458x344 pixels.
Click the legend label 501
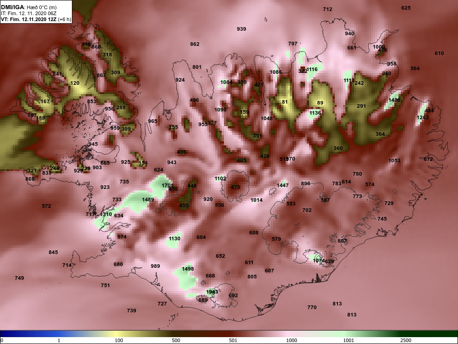pyautogui.click(x=233, y=340)
